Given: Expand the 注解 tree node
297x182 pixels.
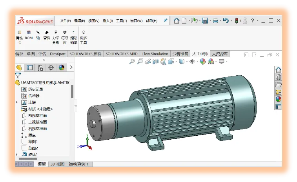Looking at the screenshot, I should point(17,102).
